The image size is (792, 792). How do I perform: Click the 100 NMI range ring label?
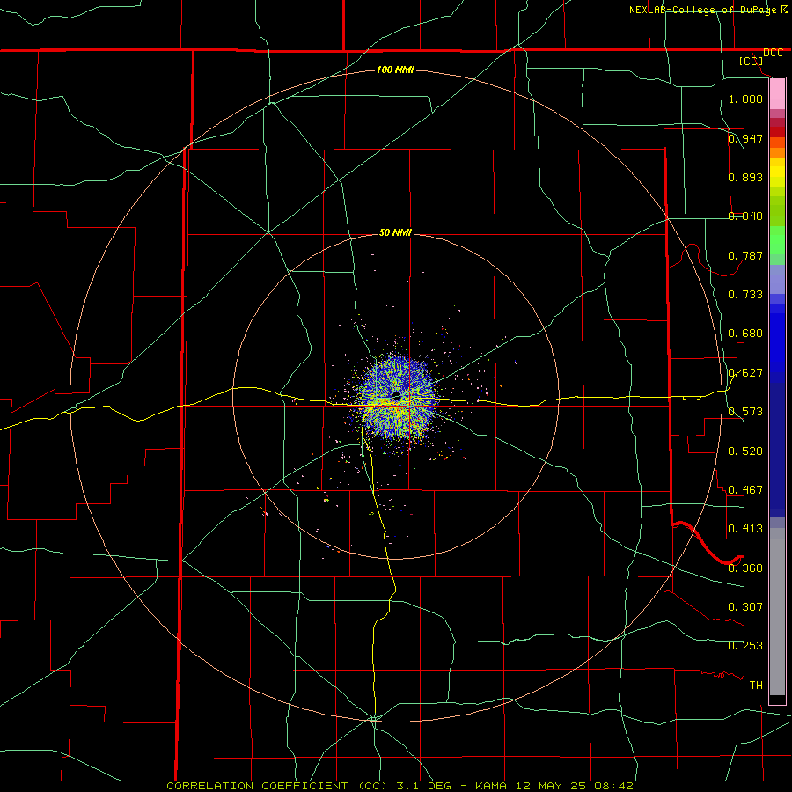click(395, 70)
